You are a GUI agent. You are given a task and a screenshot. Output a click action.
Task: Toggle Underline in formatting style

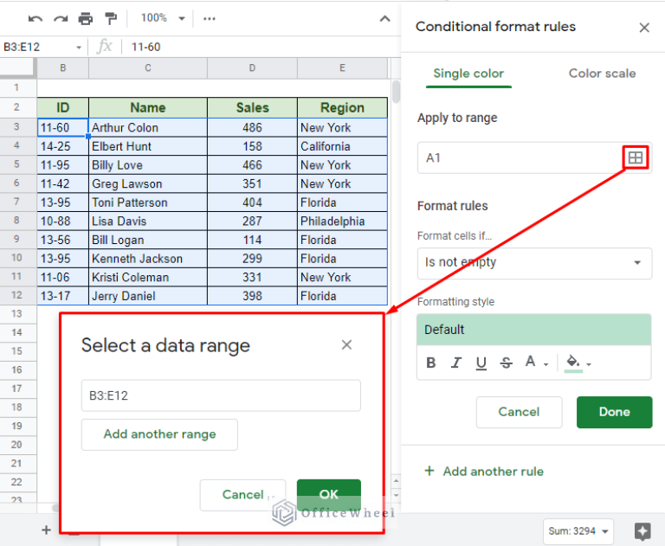[481, 363]
